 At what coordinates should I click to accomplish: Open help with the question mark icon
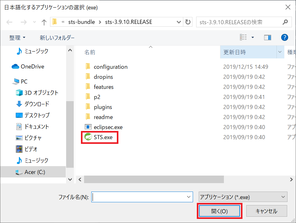[x=284, y=37]
